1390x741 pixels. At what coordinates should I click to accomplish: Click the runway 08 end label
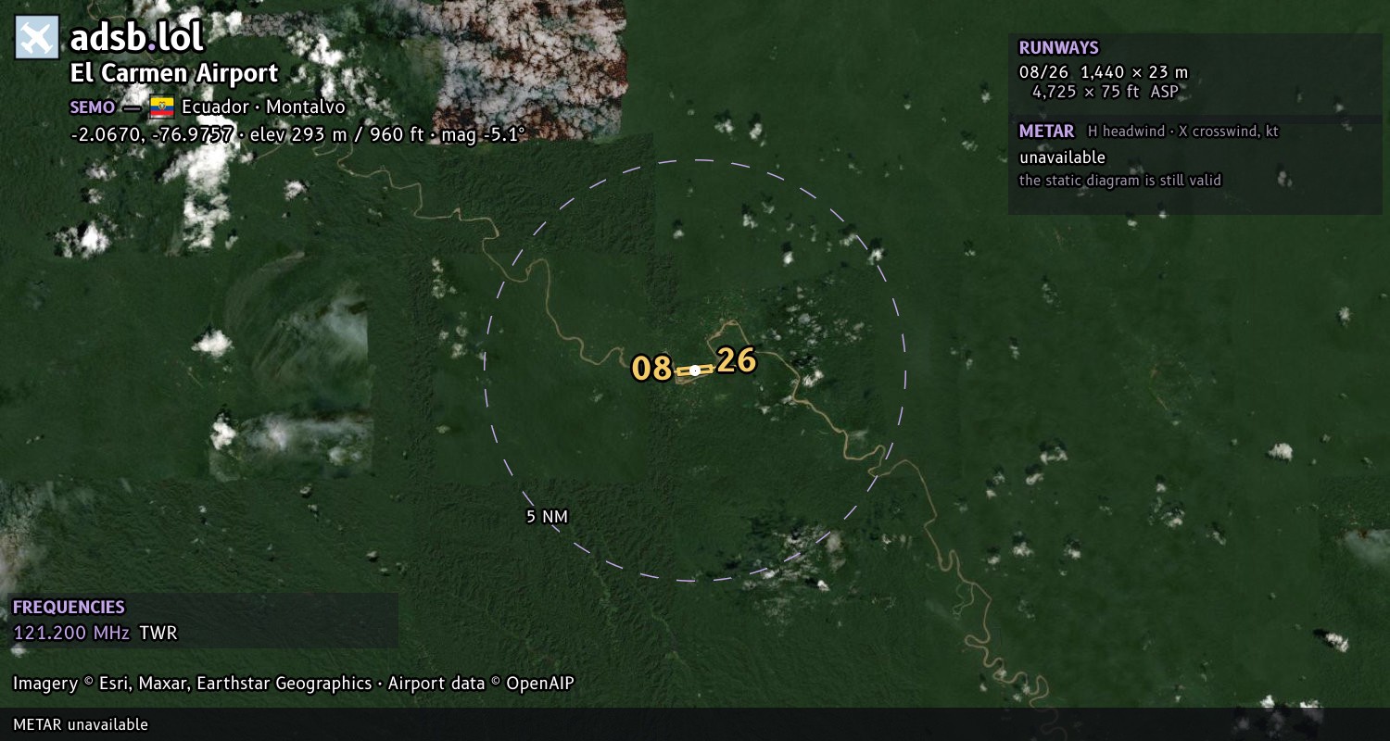click(x=651, y=369)
